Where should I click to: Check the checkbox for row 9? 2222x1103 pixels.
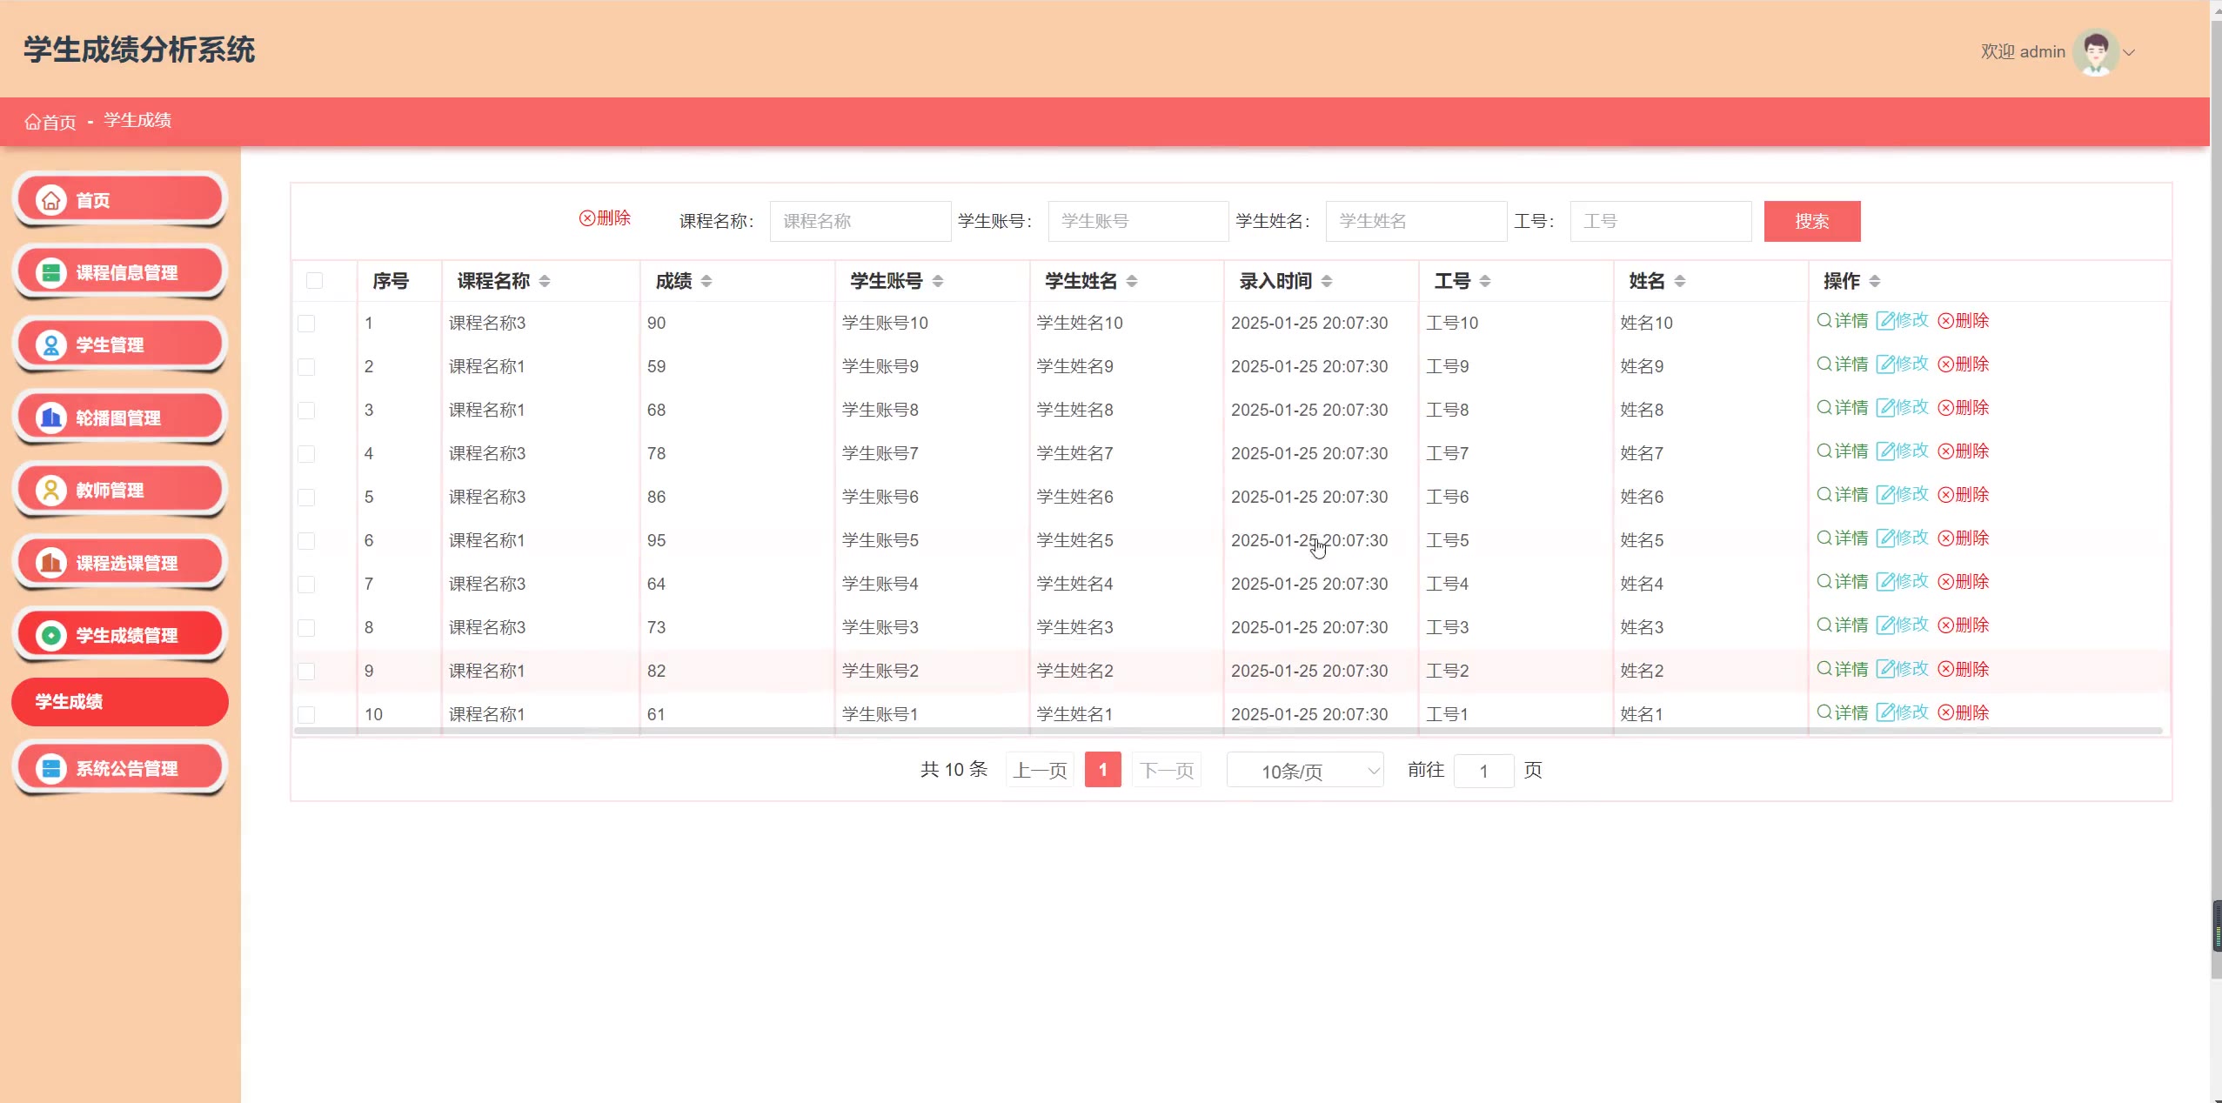click(306, 672)
